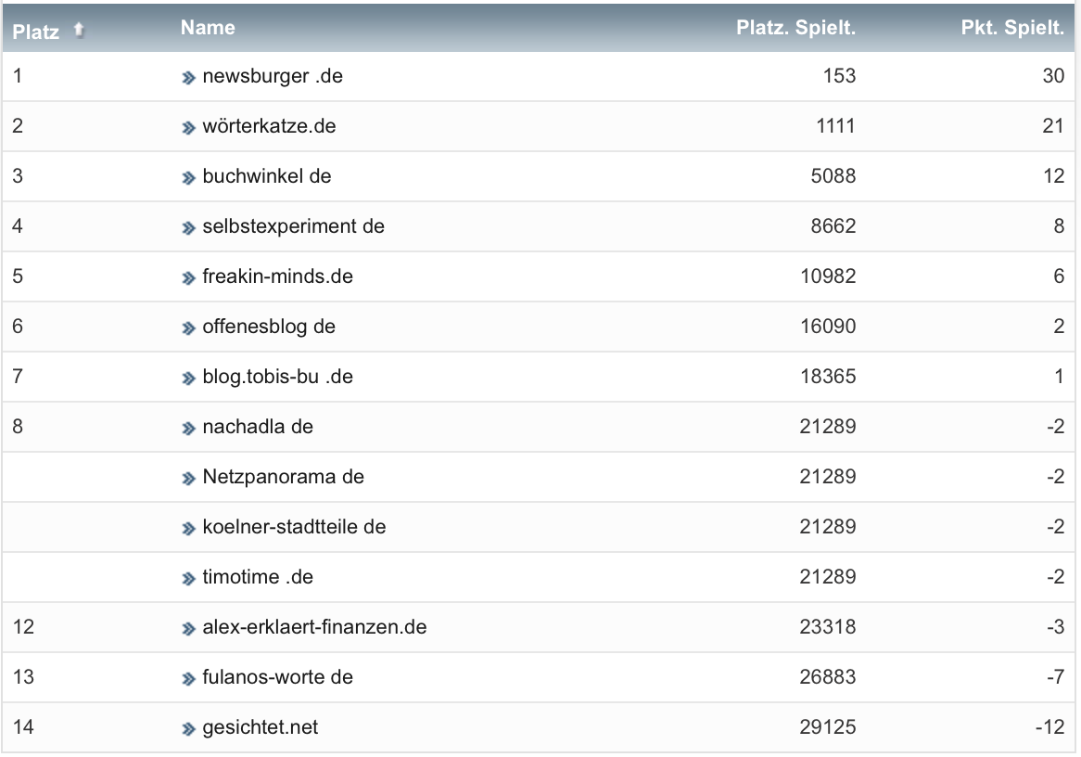Open the freakin-minds.de link

click(x=277, y=276)
